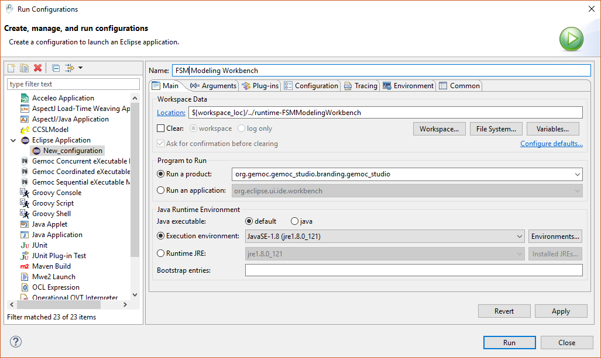Click the Name input field
601x358 pixels.
click(x=382, y=71)
